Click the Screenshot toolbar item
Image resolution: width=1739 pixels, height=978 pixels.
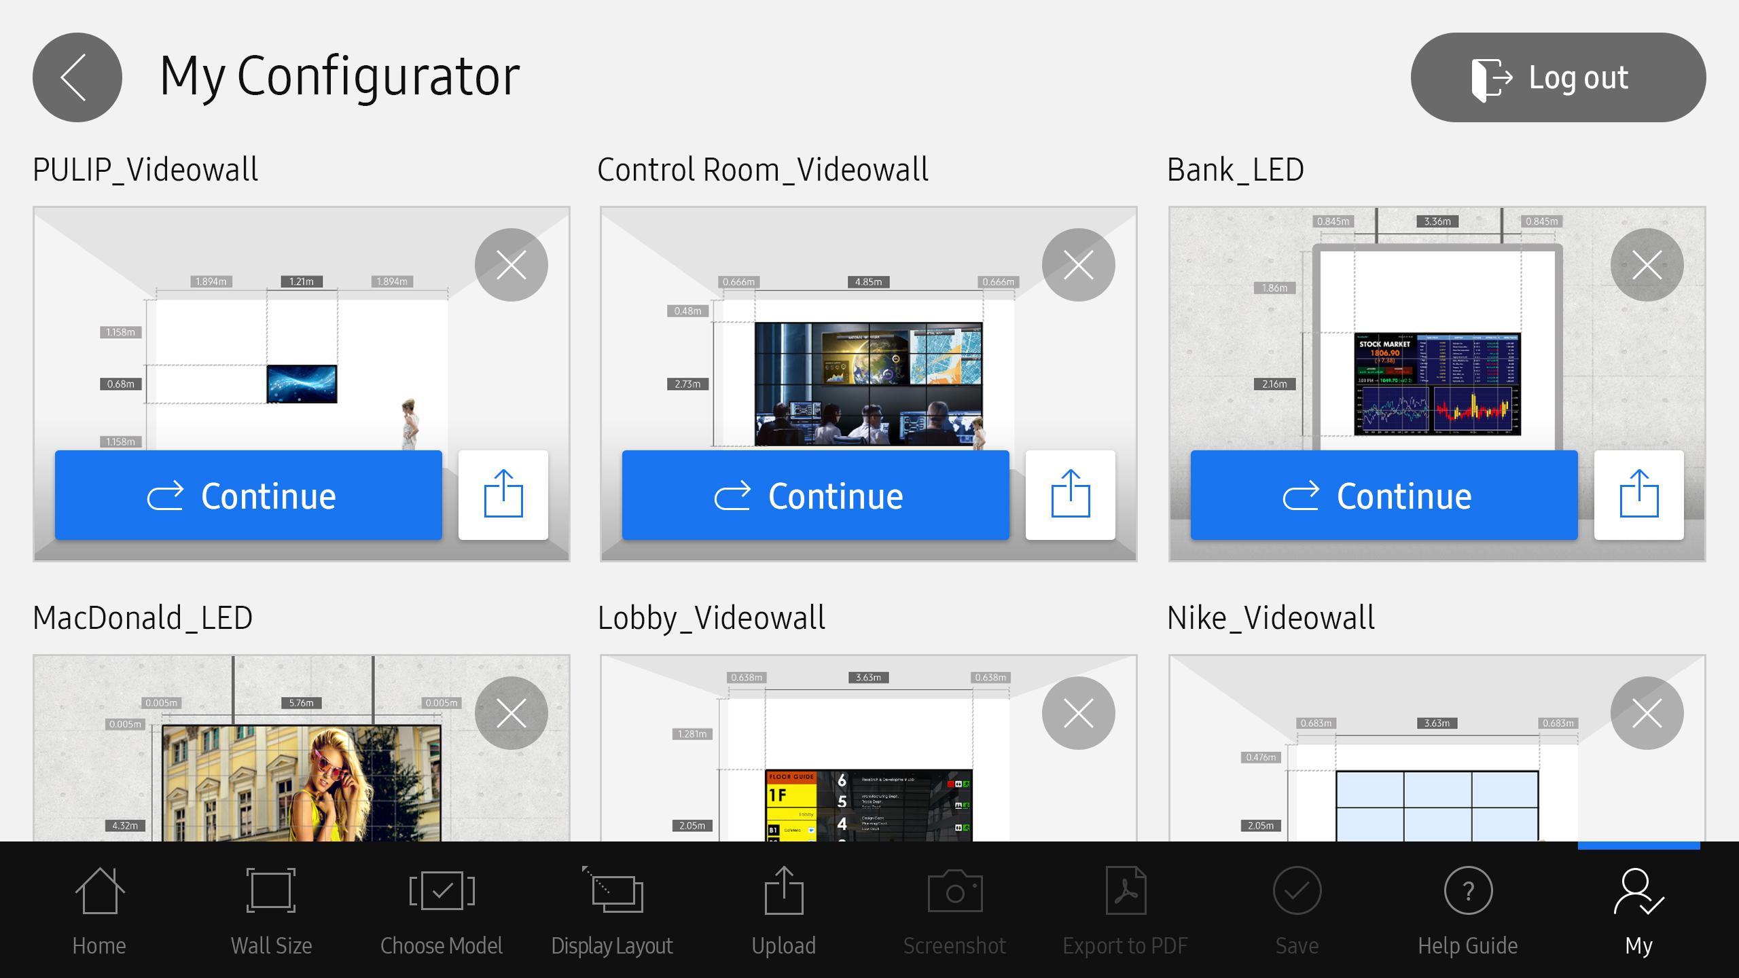coord(954,911)
